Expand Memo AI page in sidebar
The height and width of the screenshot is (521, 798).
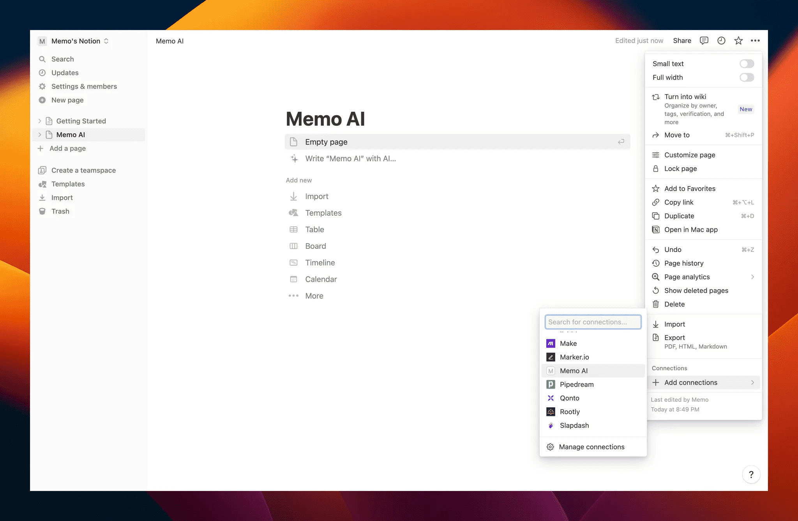tap(40, 135)
